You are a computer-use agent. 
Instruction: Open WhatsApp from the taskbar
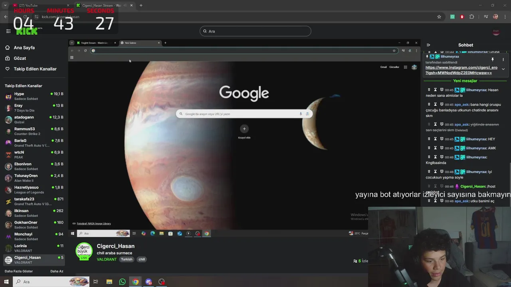[x=122, y=282]
